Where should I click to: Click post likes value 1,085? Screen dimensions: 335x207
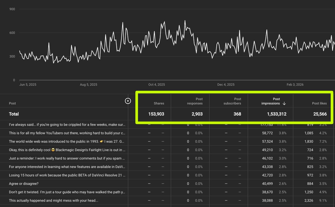pos(309,133)
